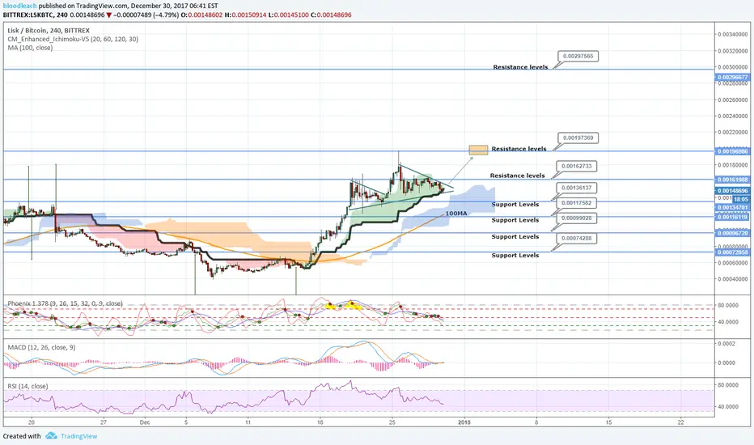Click the TradingView cloud logo icon
The width and height of the screenshot is (754, 445).
(x=51, y=436)
